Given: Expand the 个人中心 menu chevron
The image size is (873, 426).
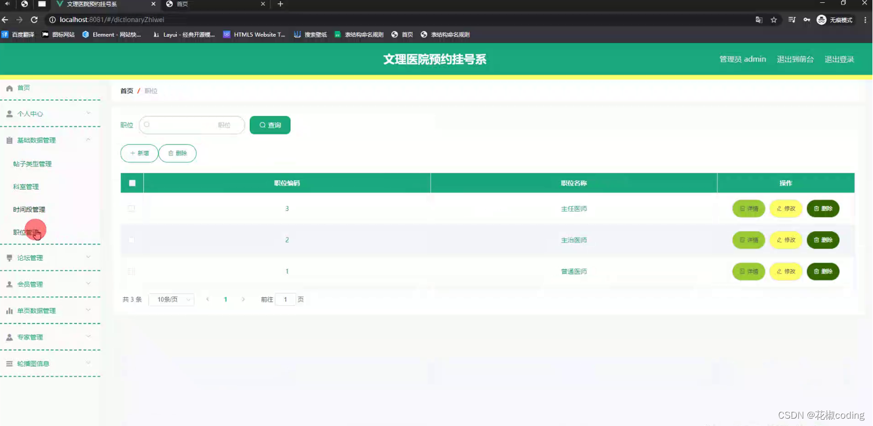Looking at the screenshot, I should (x=88, y=113).
